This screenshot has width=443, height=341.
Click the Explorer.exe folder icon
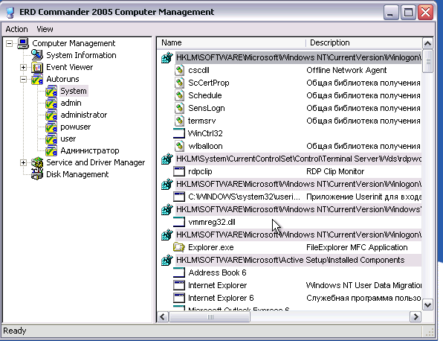179,247
